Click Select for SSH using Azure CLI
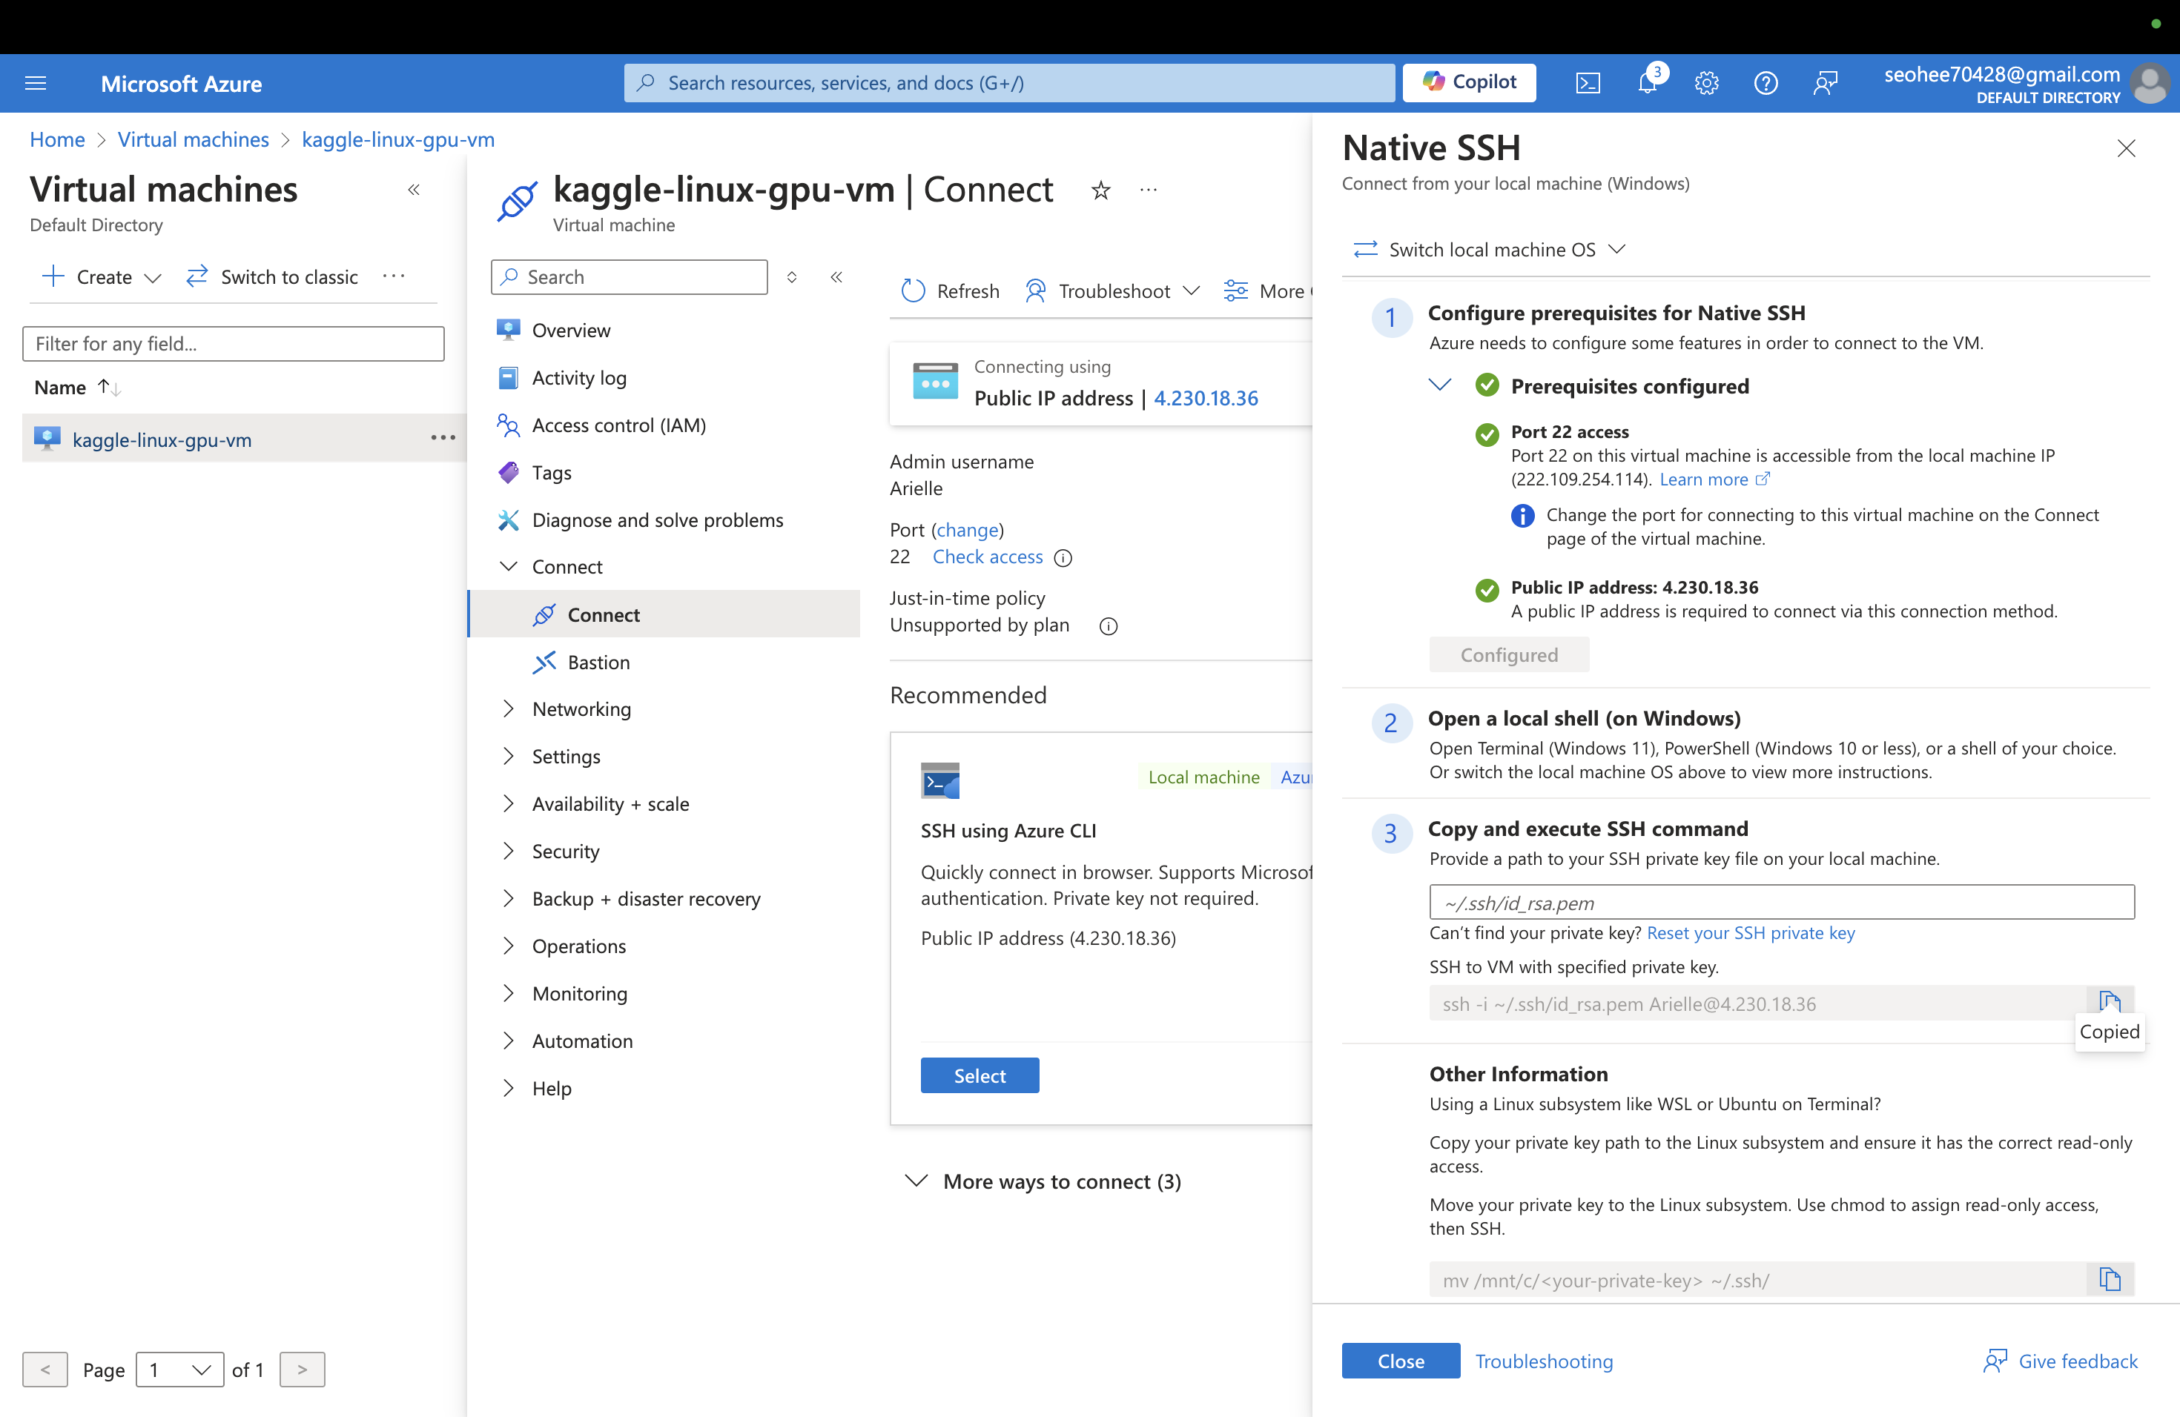 click(x=980, y=1075)
